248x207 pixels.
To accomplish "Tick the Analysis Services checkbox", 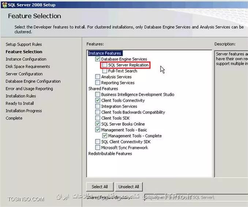I will (98, 77).
